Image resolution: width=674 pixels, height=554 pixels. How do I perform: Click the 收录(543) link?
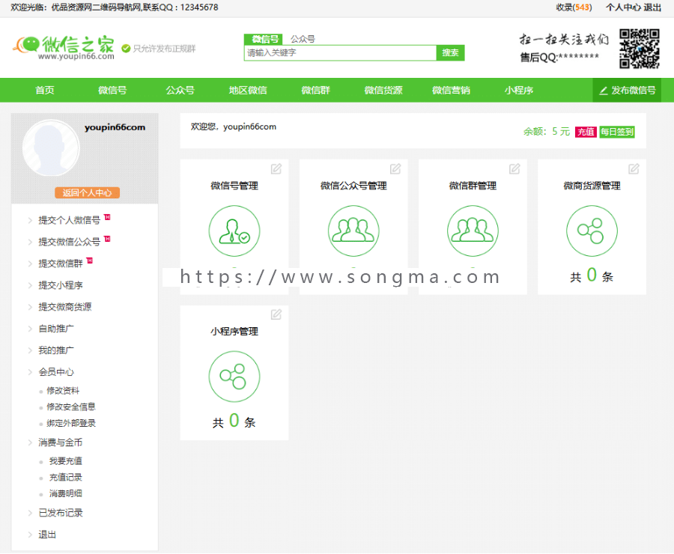[x=574, y=7]
